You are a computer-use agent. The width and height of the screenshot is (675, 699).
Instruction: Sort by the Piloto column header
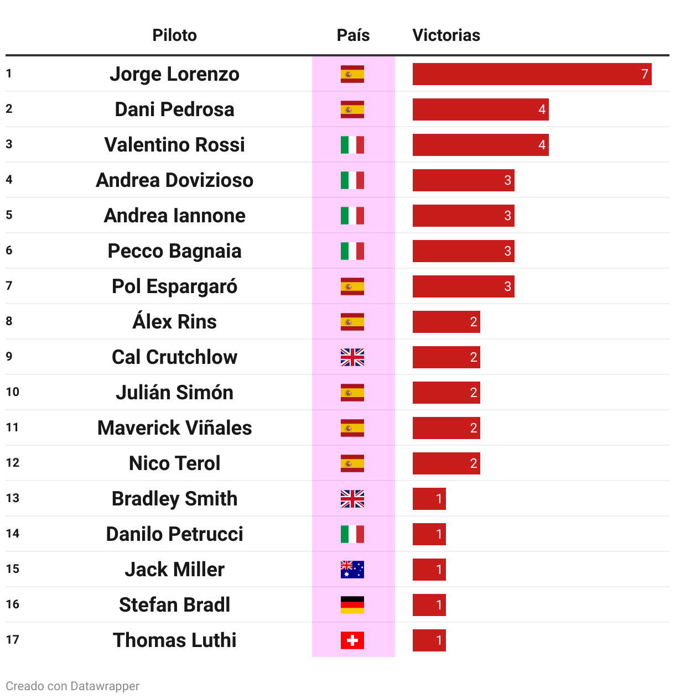click(x=174, y=35)
